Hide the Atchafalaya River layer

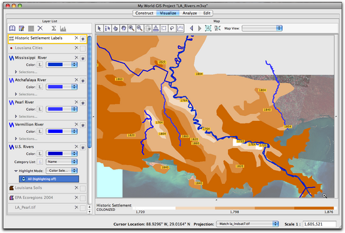[x=83, y=81]
